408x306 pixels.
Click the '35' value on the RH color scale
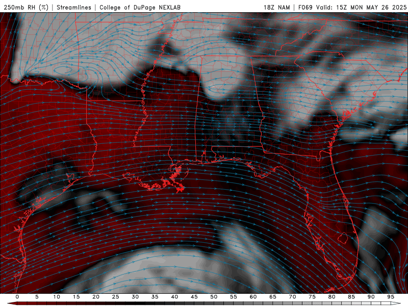click(x=155, y=297)
